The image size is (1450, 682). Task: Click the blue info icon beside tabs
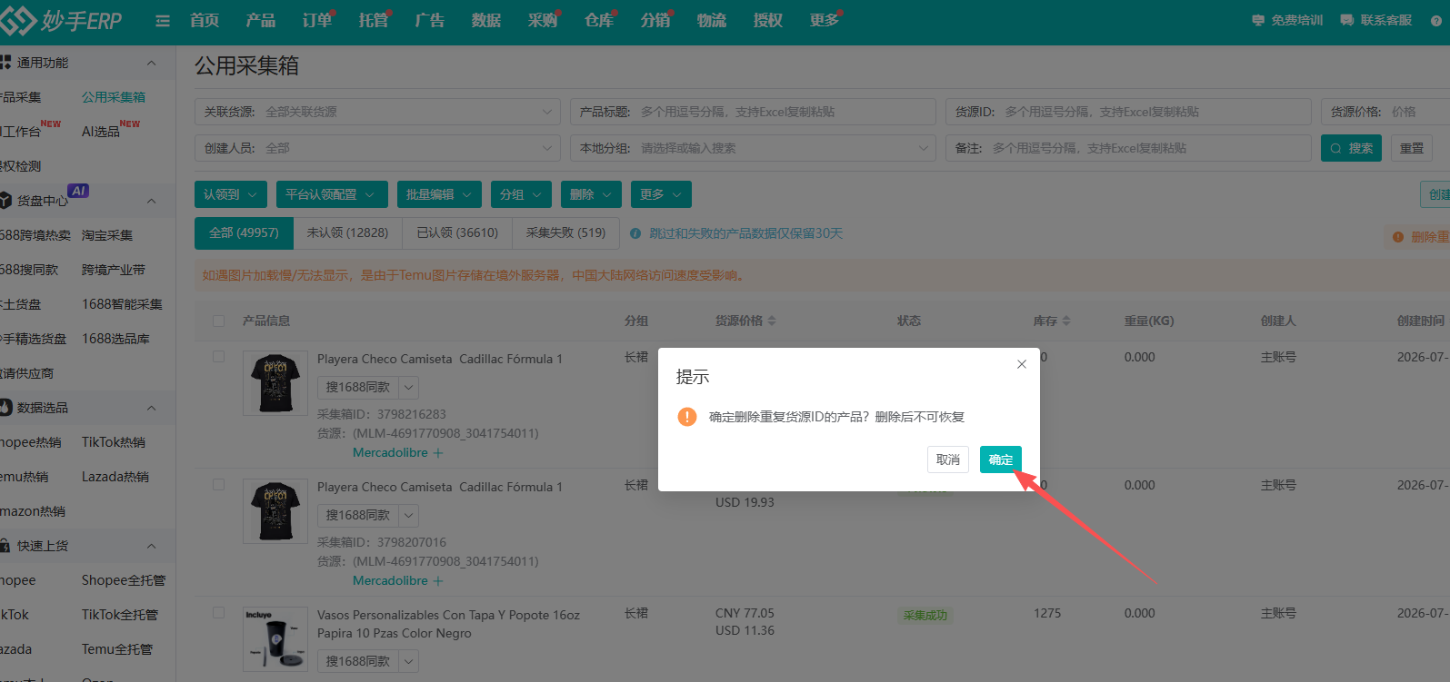coord(635,233)
